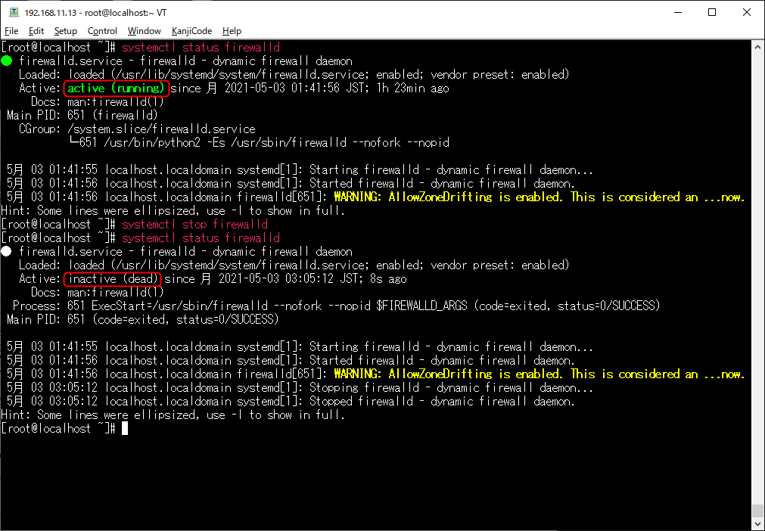
Task: Minimize the Tera Term window
Action: [677, 12]
